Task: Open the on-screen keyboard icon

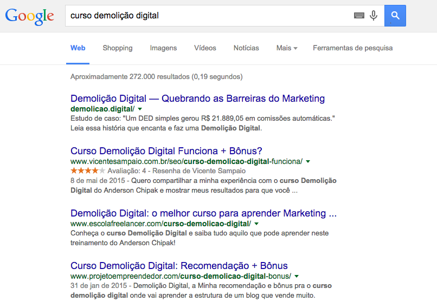Action: coord(359,15)
